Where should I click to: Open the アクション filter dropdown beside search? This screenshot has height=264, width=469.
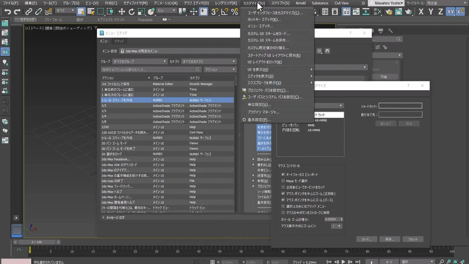(220, 69)
